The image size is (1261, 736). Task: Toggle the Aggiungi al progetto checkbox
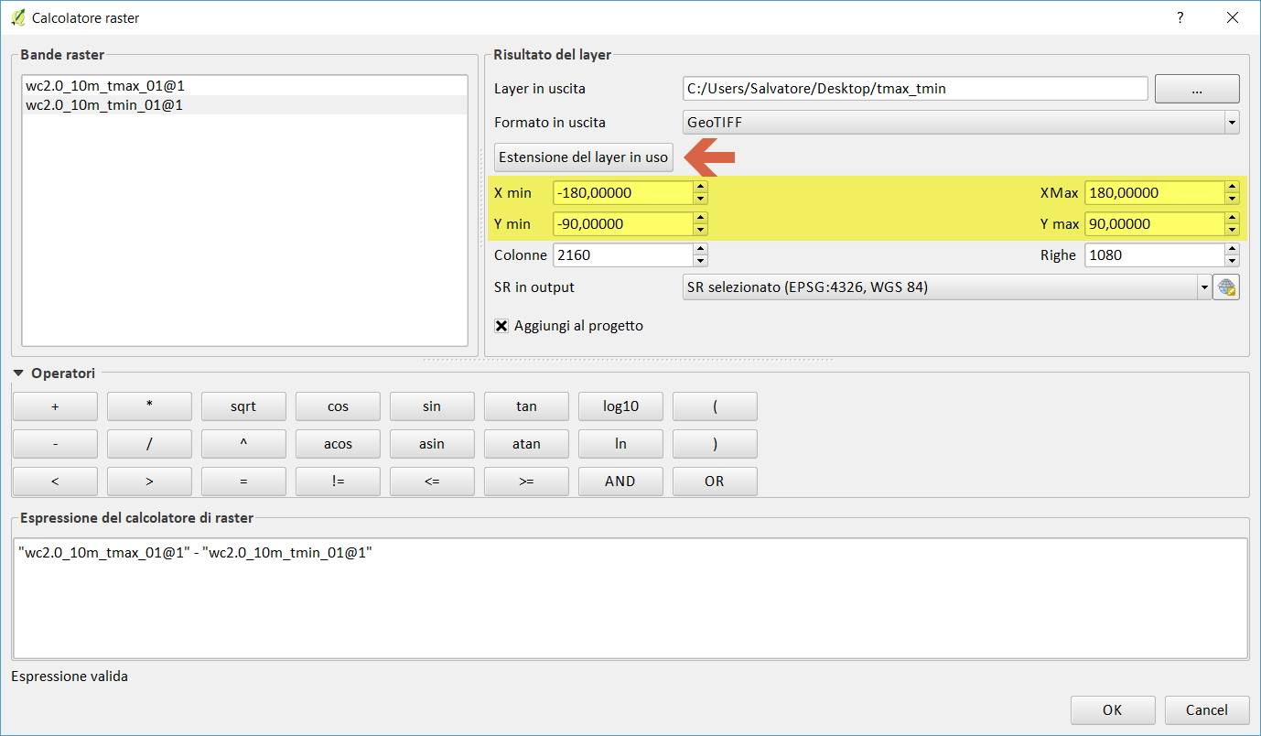[x=501, y=326]
